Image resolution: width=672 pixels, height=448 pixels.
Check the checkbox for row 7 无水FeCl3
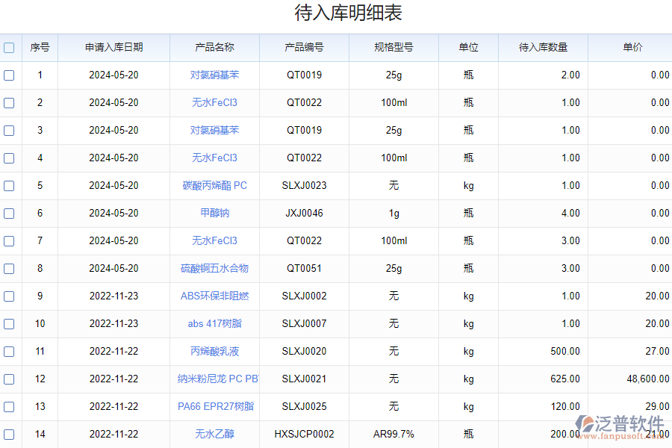(10, 240)
